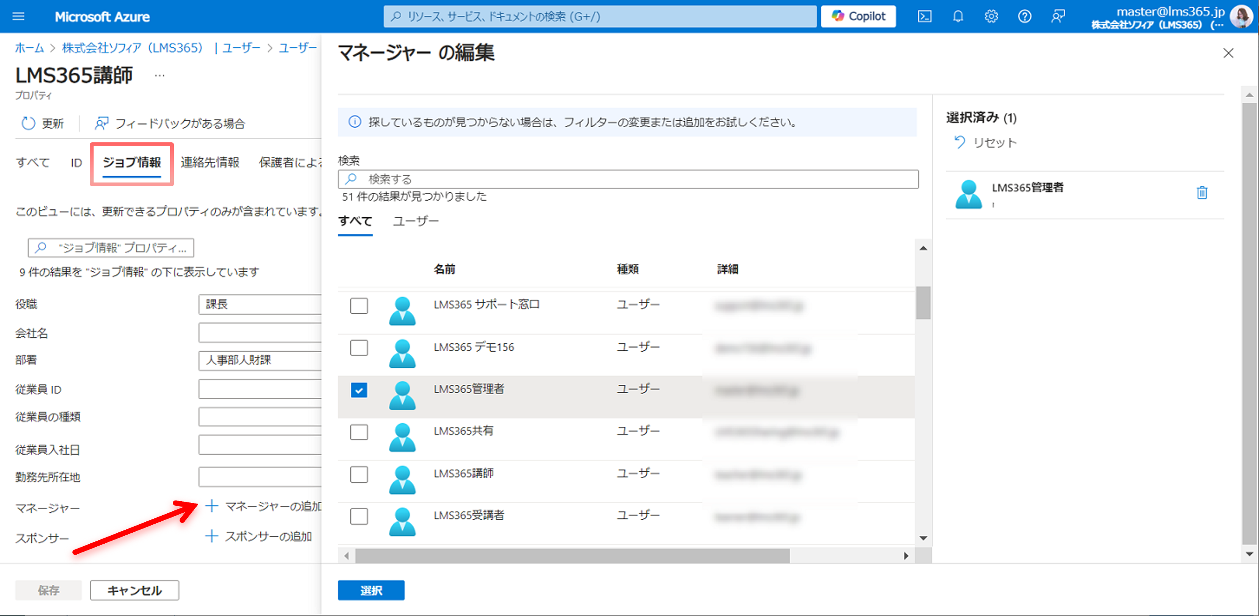1259x616 pixels.
Task: Click the マネージャーの追加 link text
Action: 273,506
